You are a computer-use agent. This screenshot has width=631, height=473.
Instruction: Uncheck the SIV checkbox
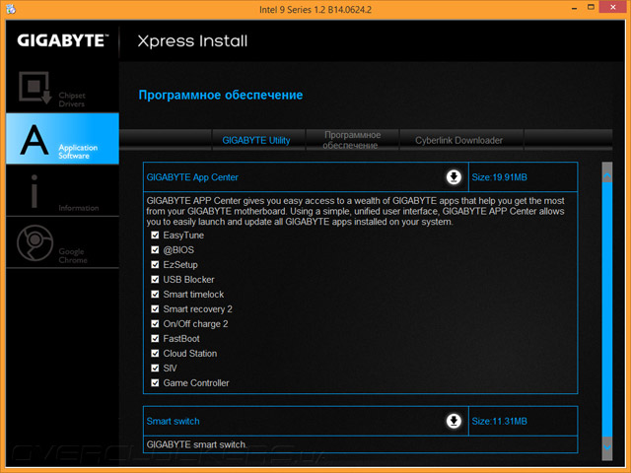[x=155, y=368]
